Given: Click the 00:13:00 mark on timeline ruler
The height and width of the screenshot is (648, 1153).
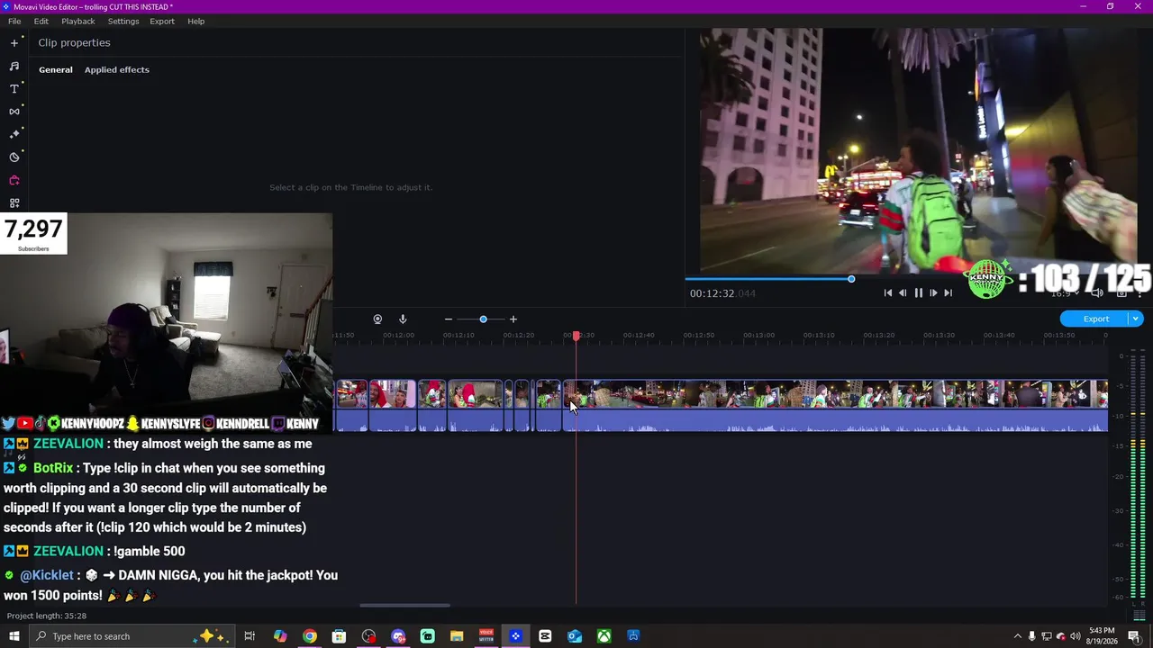Looking at the screenshot, I should tap(758, 335).
